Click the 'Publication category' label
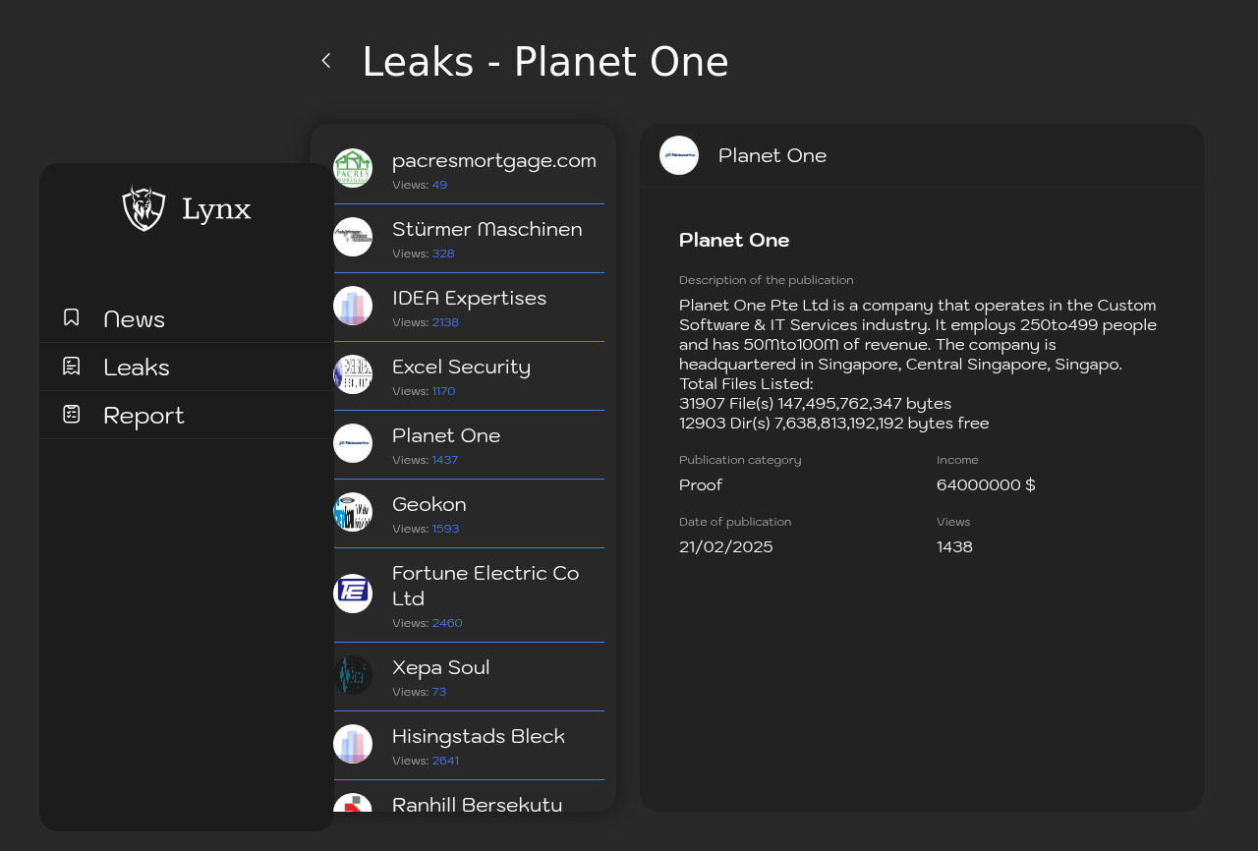The height and width of the screenshot is (851, 1258). click(740, 460)
